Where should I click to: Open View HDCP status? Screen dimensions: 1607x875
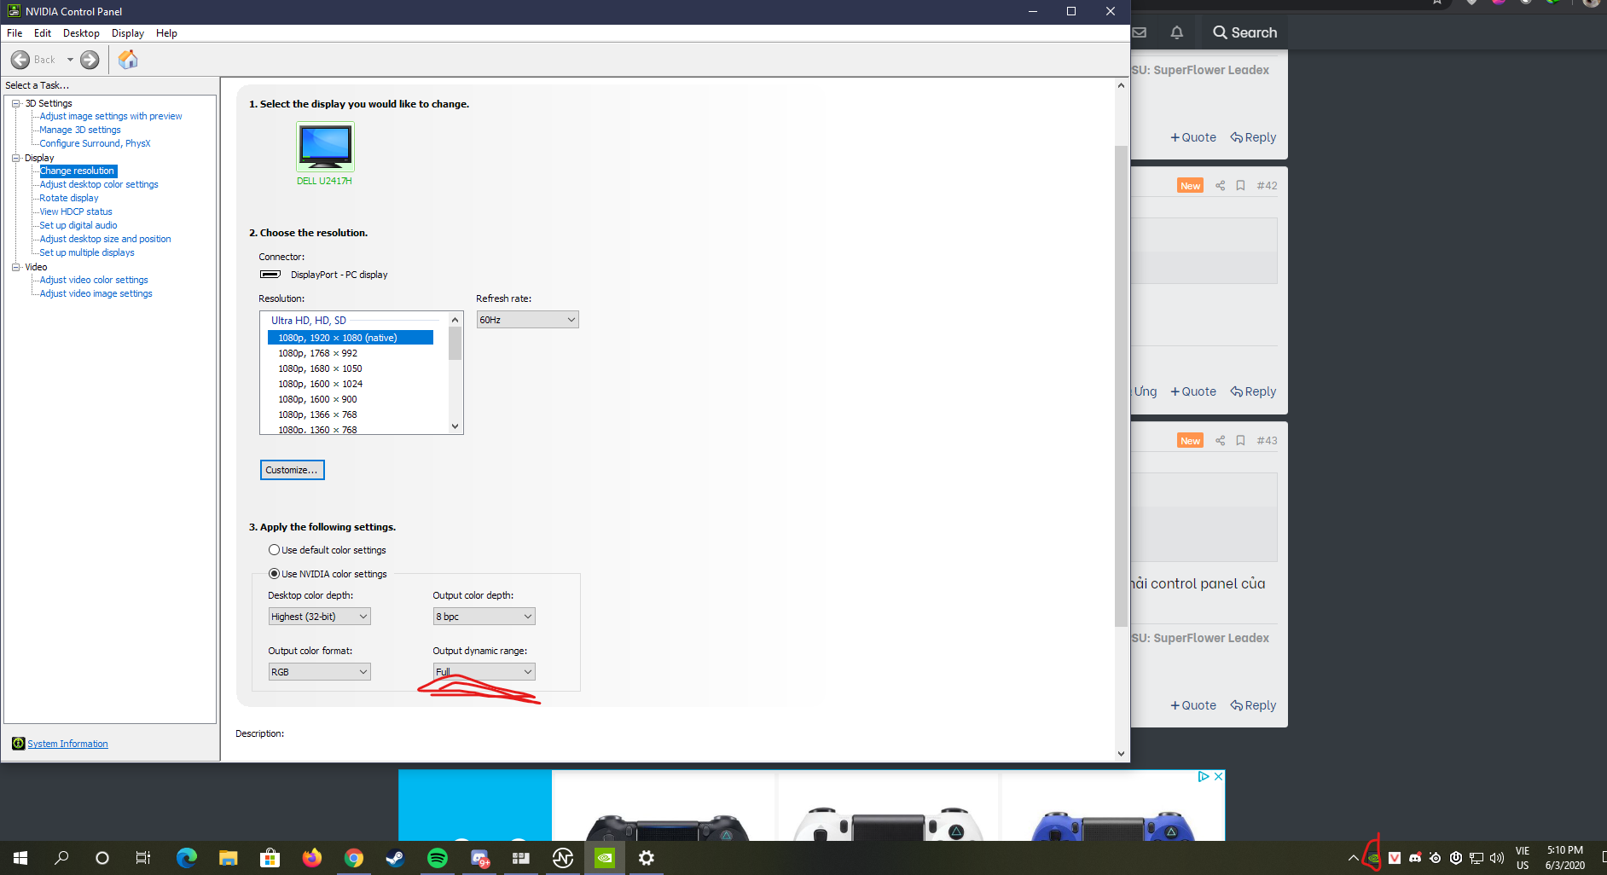tap(76, 212)
